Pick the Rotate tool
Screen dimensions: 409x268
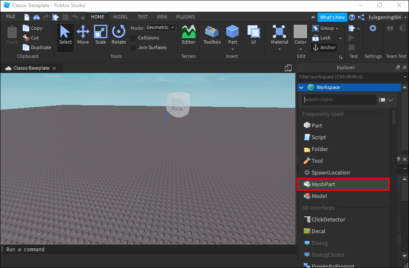coord(119,35)
